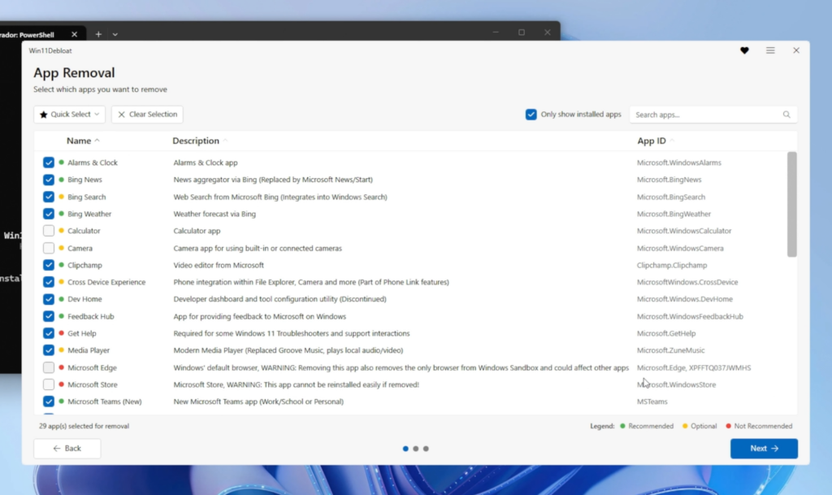Screen dimensions: 832x495
Task: Click 'Calculator app' description text
Action: [x=197, y=231]
